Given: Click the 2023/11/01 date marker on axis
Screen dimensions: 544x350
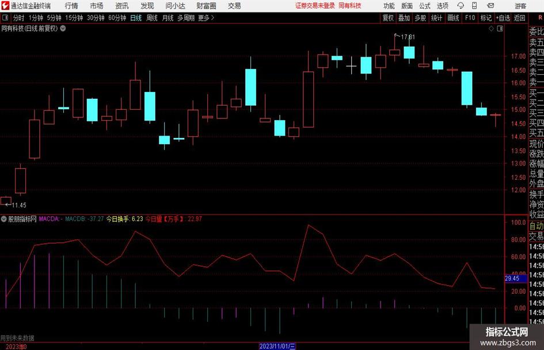Looking at the screenshot, I should click(x=277, y=346).
